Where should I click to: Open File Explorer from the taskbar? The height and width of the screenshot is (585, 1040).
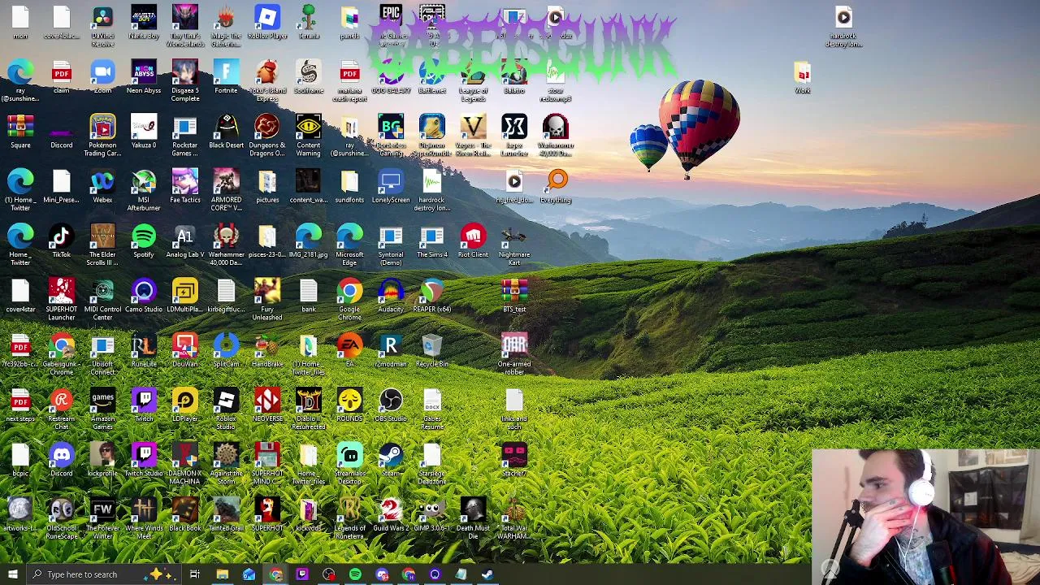222,574
